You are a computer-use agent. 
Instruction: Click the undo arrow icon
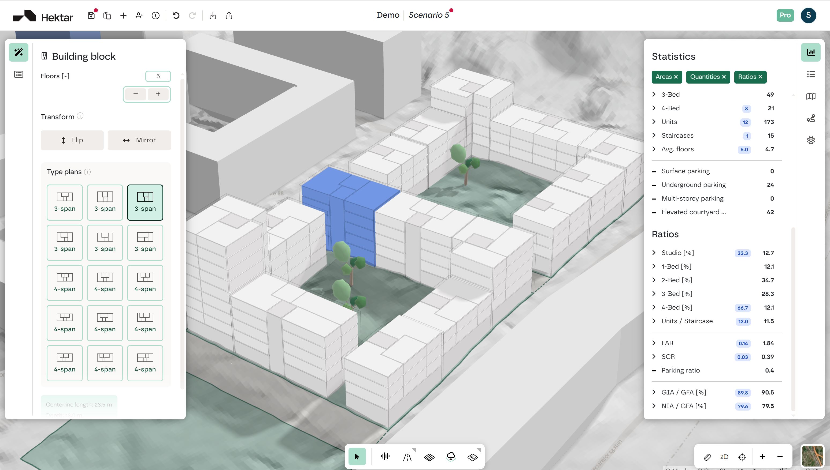coord(176,16)
